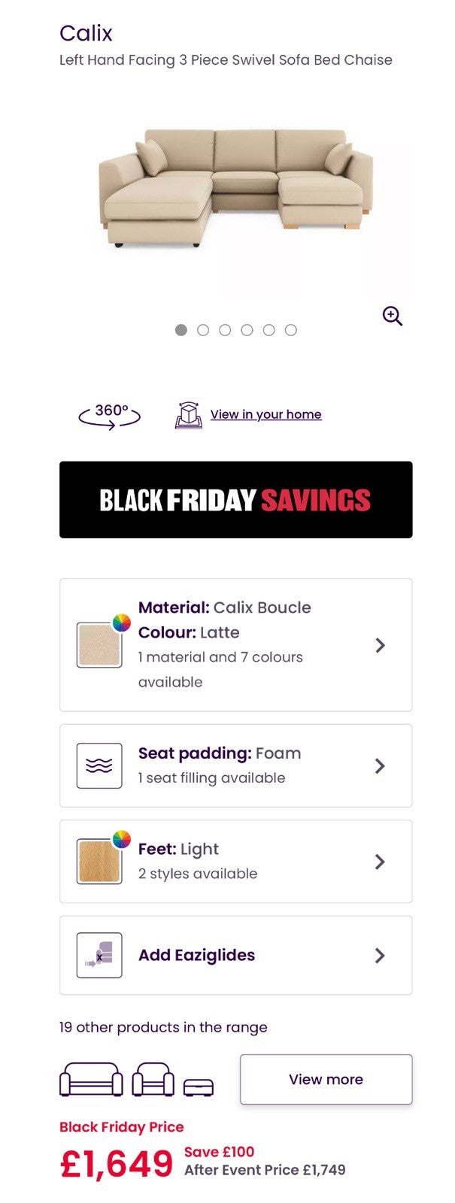The width and height of the screenshot is (455, 1203).
Task: Select the footstool outline icon
Action: (199, 1086)
